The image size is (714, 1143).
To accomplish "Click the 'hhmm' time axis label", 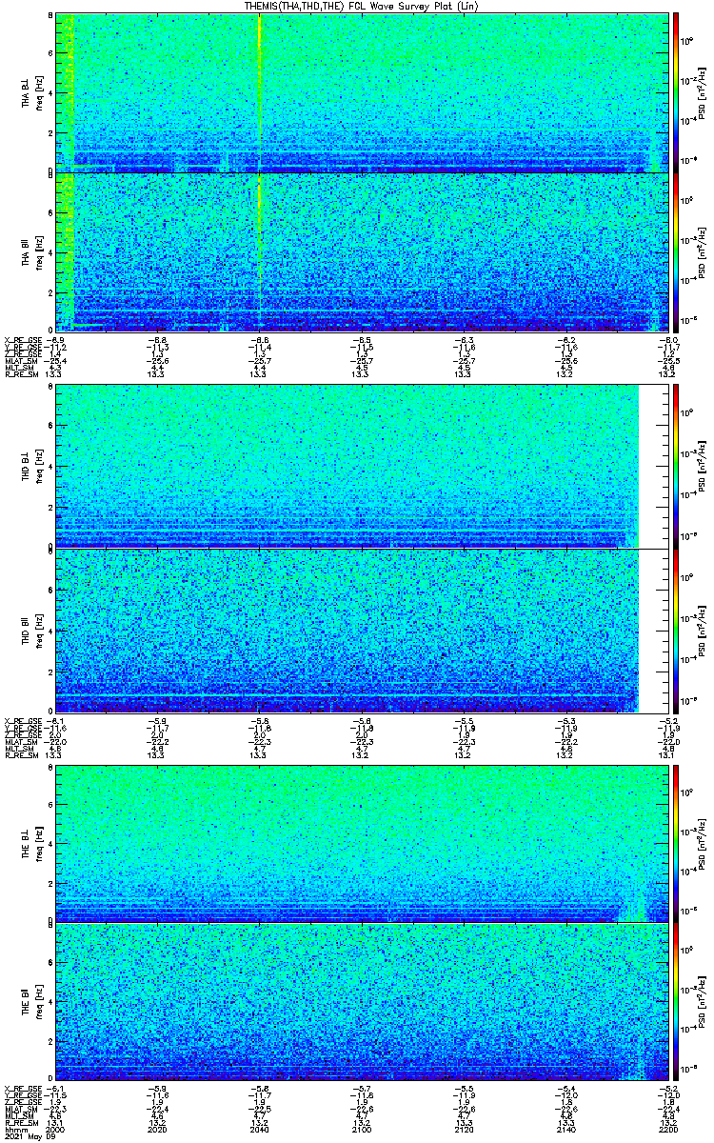I will 14,1129.
